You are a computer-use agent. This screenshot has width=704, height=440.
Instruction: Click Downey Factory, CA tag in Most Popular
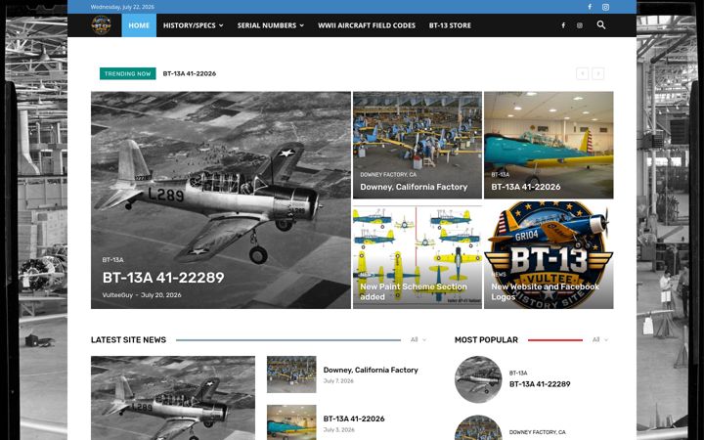(x=538, y=432)
